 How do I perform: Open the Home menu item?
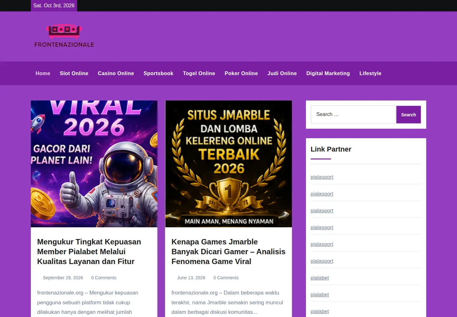click(43, 73)
